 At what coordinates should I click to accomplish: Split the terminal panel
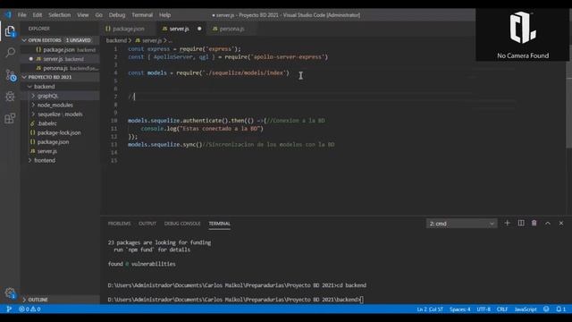[521, 223]
